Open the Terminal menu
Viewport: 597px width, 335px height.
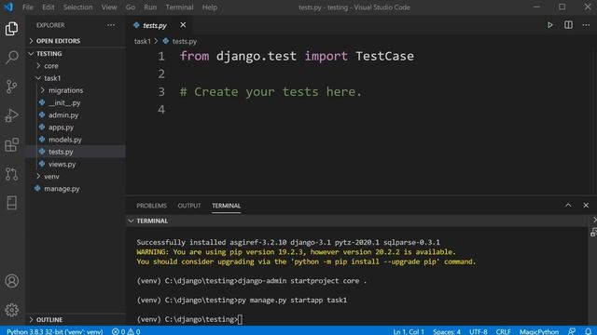(x=179, y=7)
